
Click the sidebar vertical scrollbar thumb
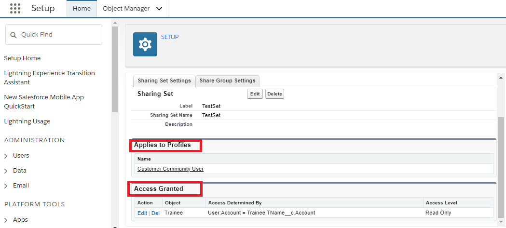[115, 69]
